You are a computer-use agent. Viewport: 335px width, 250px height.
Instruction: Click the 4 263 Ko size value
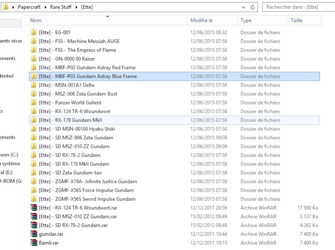(309, 225)
